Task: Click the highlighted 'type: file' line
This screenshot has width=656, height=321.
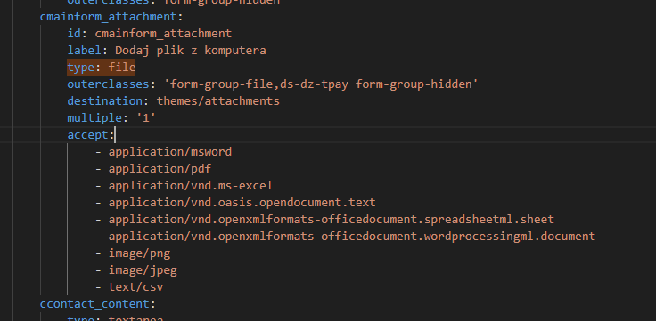Action: [102, 68]
